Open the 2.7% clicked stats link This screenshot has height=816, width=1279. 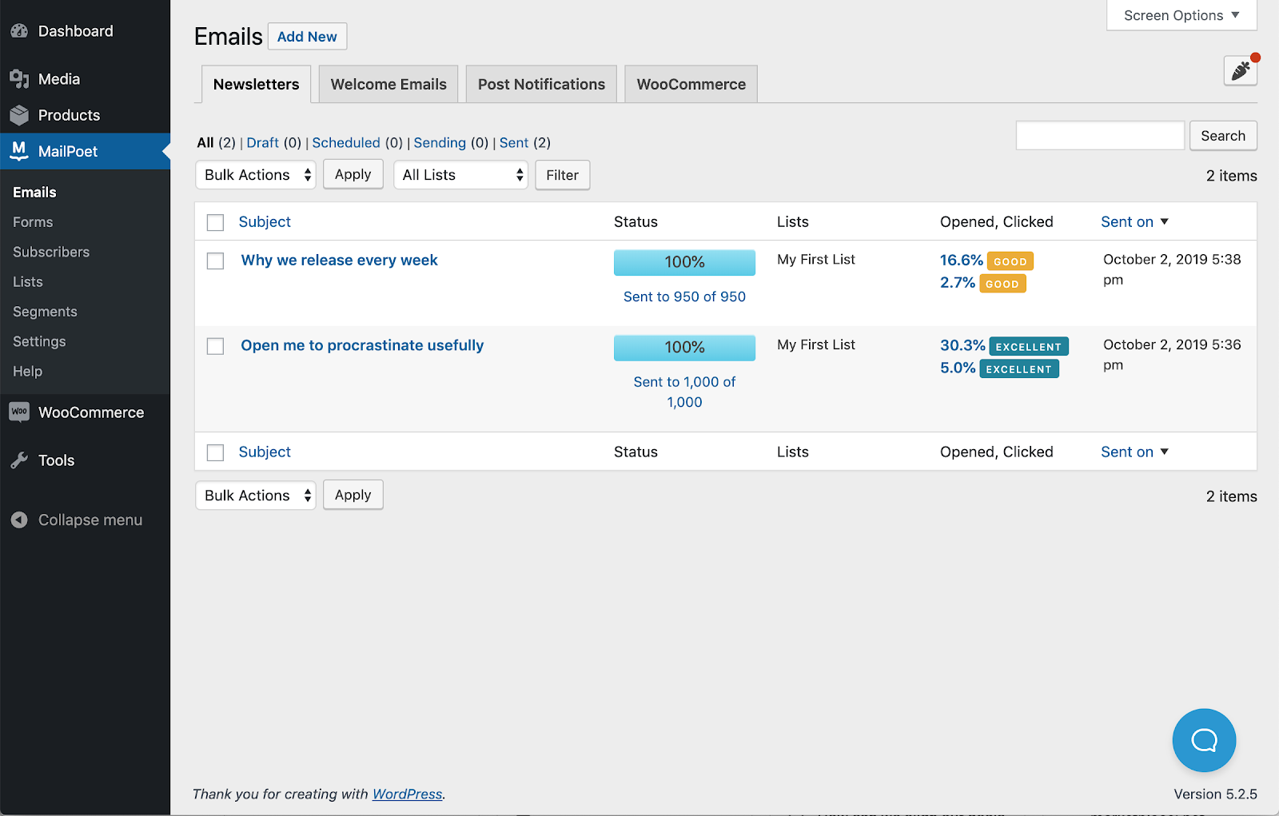point(958,282)
